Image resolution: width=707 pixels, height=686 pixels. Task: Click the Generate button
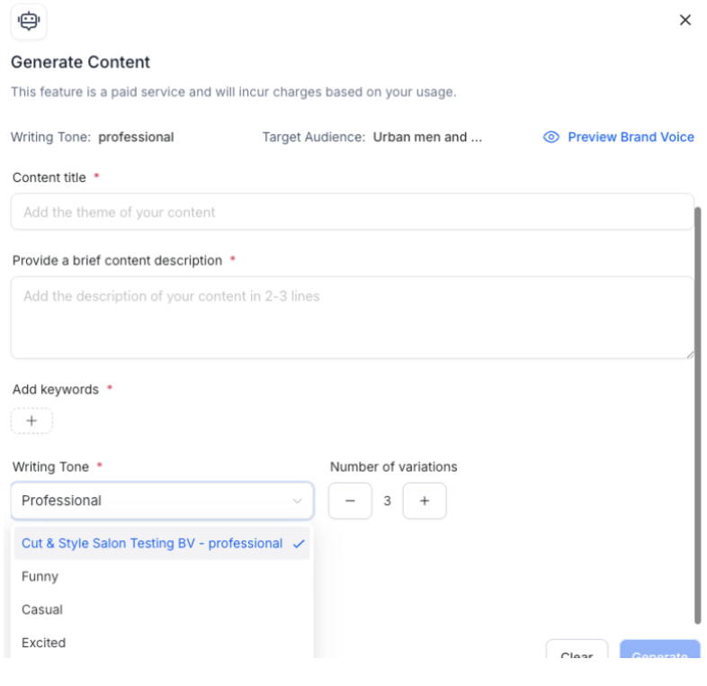pos(659,652)
